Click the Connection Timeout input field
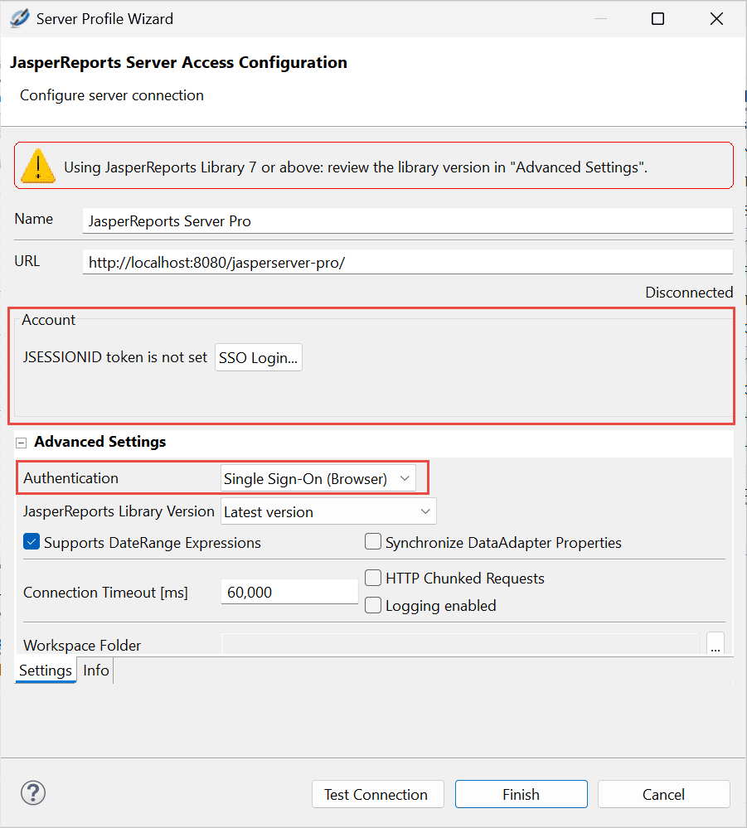The image size is (747, 828). click(x=289, y=592)
